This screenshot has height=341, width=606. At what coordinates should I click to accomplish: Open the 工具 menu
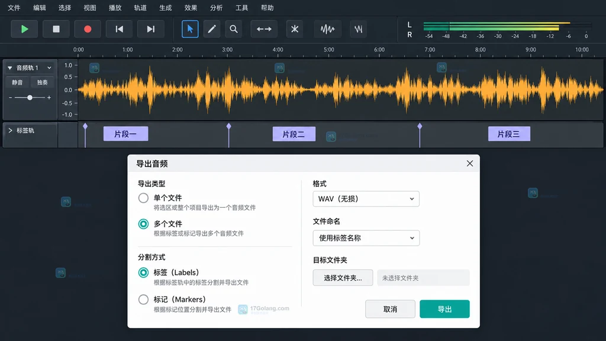pyautogui.click(x=241, y=8)
